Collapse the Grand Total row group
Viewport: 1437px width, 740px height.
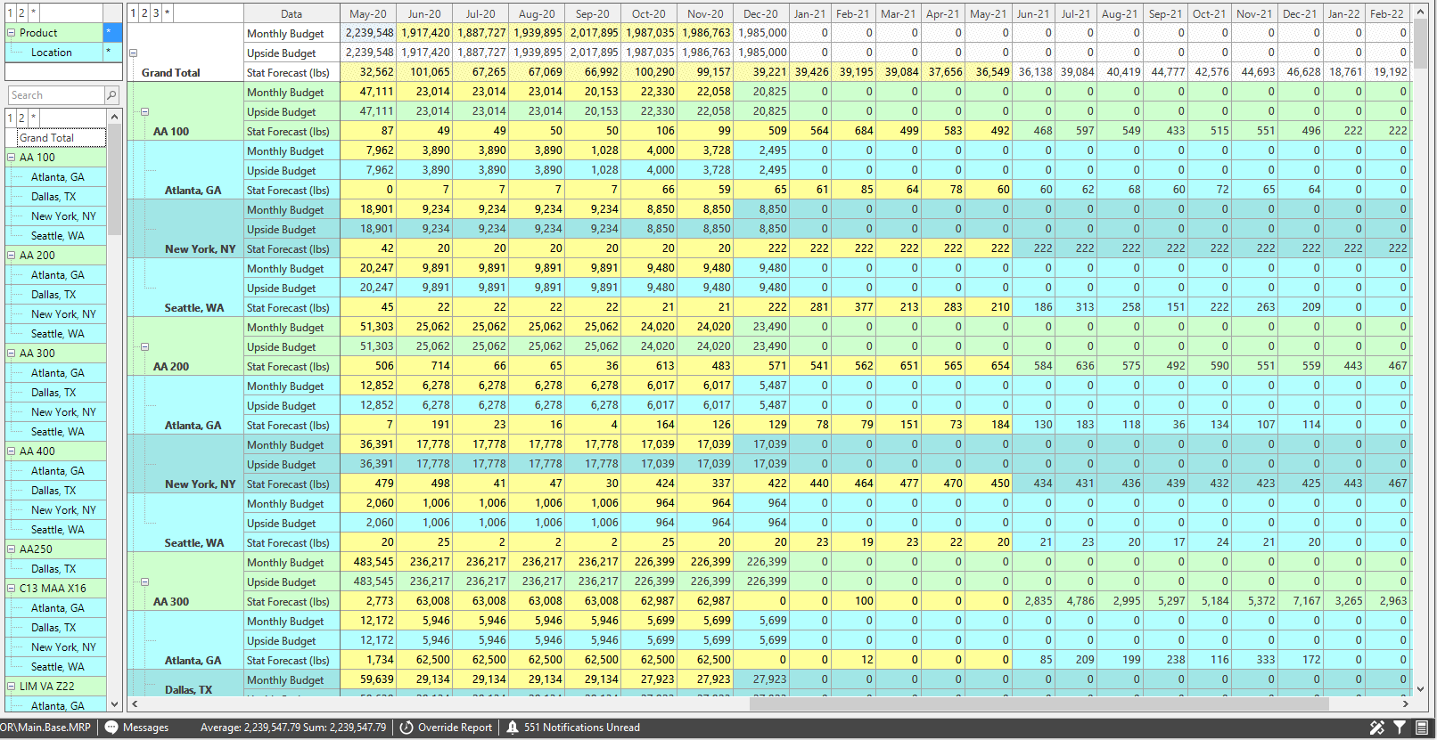[134, 53]
